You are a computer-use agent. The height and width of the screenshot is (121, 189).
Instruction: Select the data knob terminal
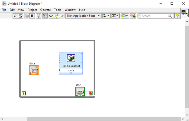(34, 70)
